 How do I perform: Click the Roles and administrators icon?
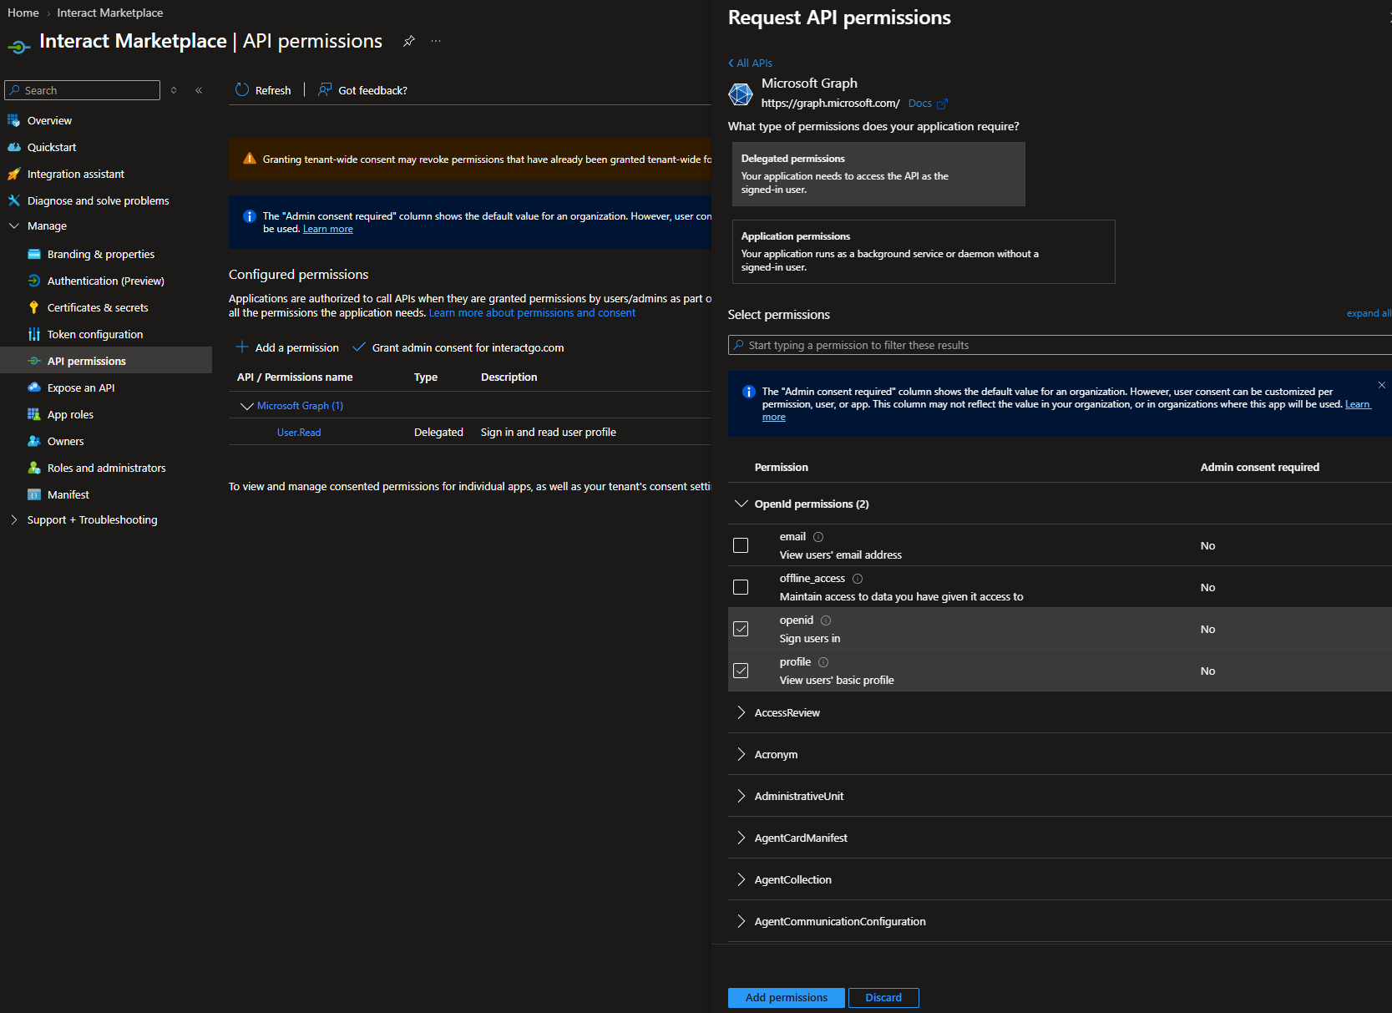point(34,468)
